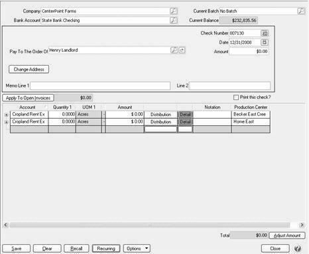The image size is (309, 254).
Task: Click the Becker East Cree production center cell
Action: pos(251,115)
